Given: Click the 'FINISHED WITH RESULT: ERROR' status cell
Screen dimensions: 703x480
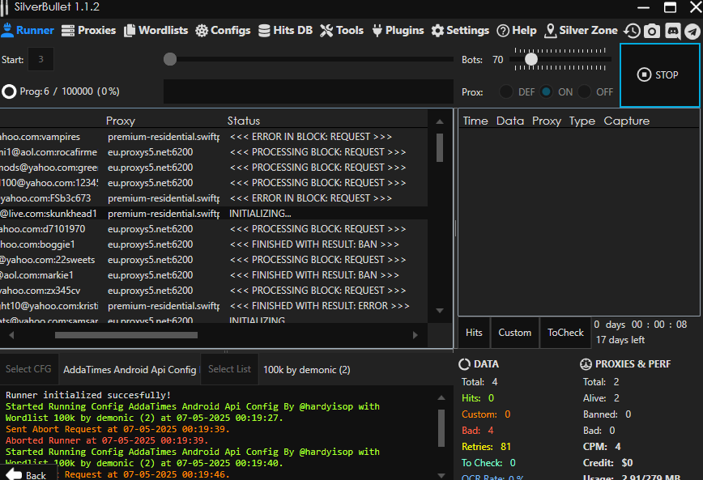Looking at the screenshot, I should [x=319, y=306].
